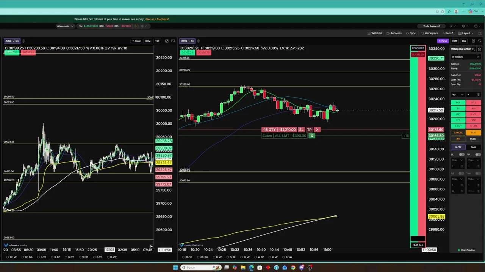Switch to Multi mode tab
Viewport: 485px width, 272px height.
[474, 147]
